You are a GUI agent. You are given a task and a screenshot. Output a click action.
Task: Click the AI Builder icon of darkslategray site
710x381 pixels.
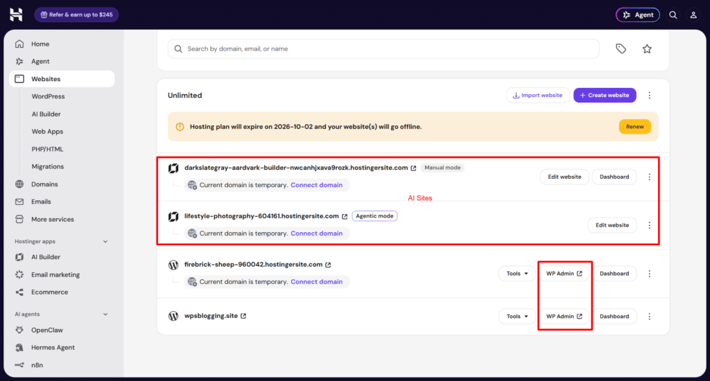tap(173, 168)
